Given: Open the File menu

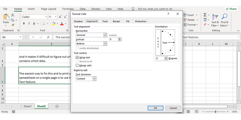Looking at the screenshot, I should (x=5, y=9).
